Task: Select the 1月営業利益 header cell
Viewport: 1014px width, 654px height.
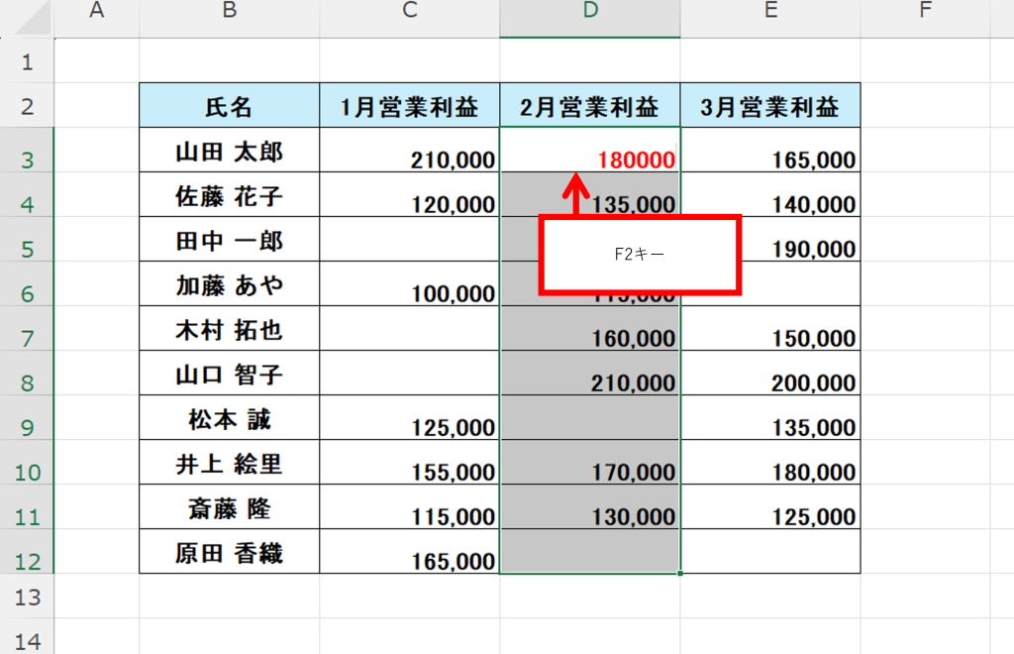Action: (x=409, y=106)
